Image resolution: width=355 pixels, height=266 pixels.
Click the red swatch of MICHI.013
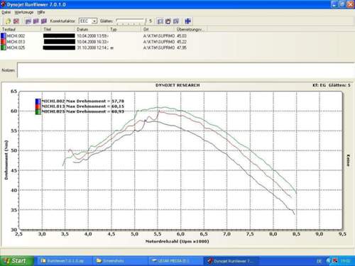tap(4, 42)
